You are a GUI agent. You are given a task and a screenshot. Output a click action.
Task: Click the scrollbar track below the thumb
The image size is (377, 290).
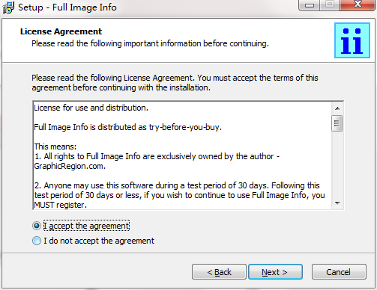(337, 164)
